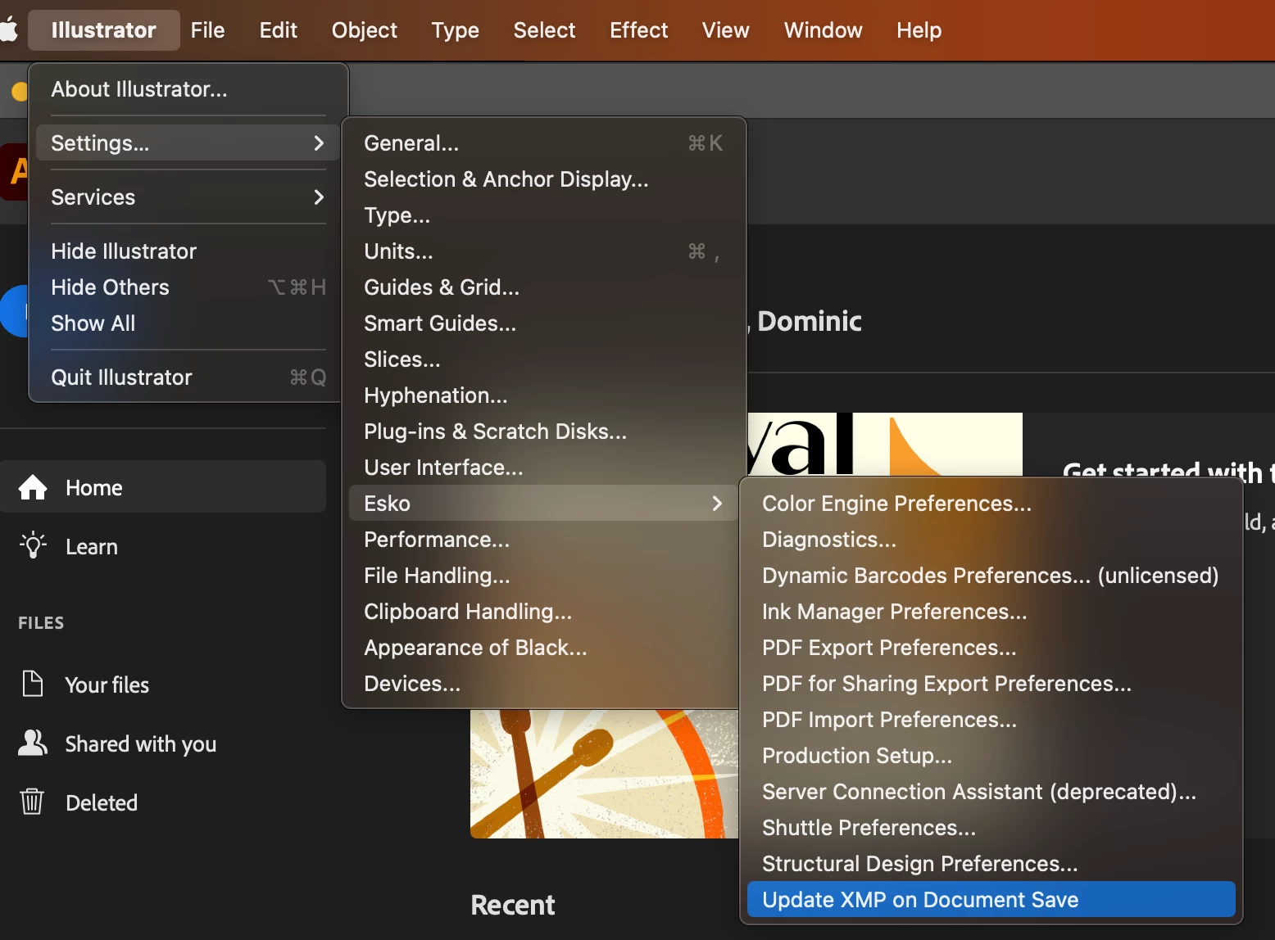1275x940 pixels.
Task: Click the Shared with you people icon
Action: pyautogui.click(x=33, y=743)
